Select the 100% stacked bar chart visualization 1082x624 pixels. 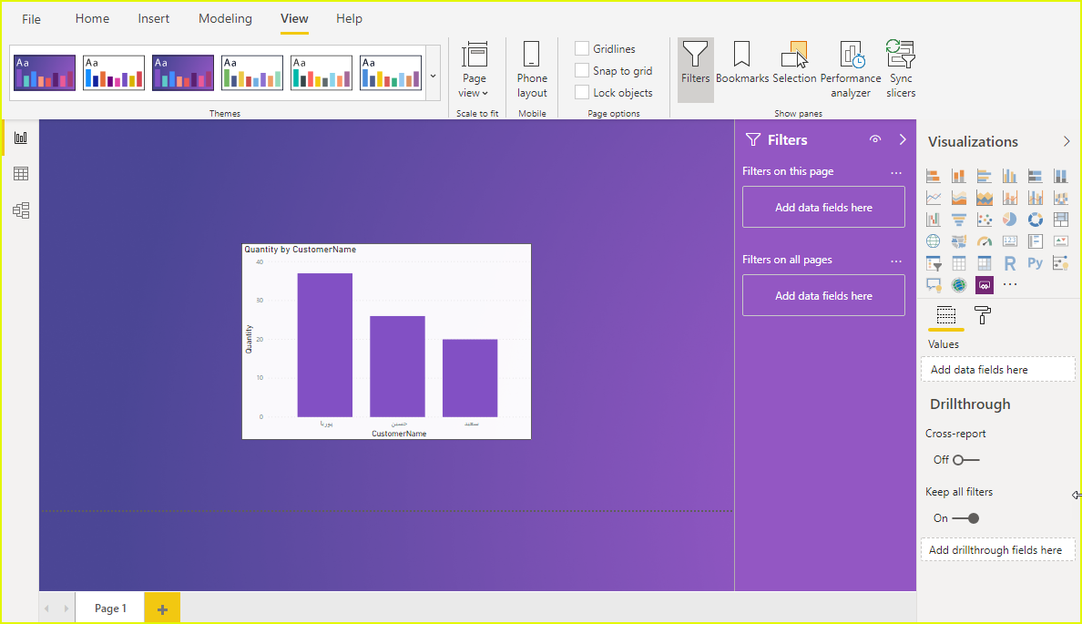click(x=1035, y=176)
